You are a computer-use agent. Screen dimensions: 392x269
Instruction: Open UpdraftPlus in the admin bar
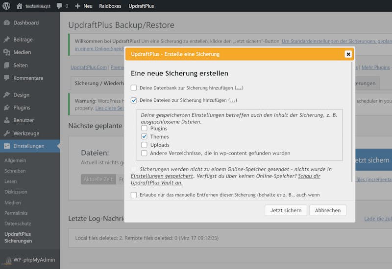coord(141,6)
